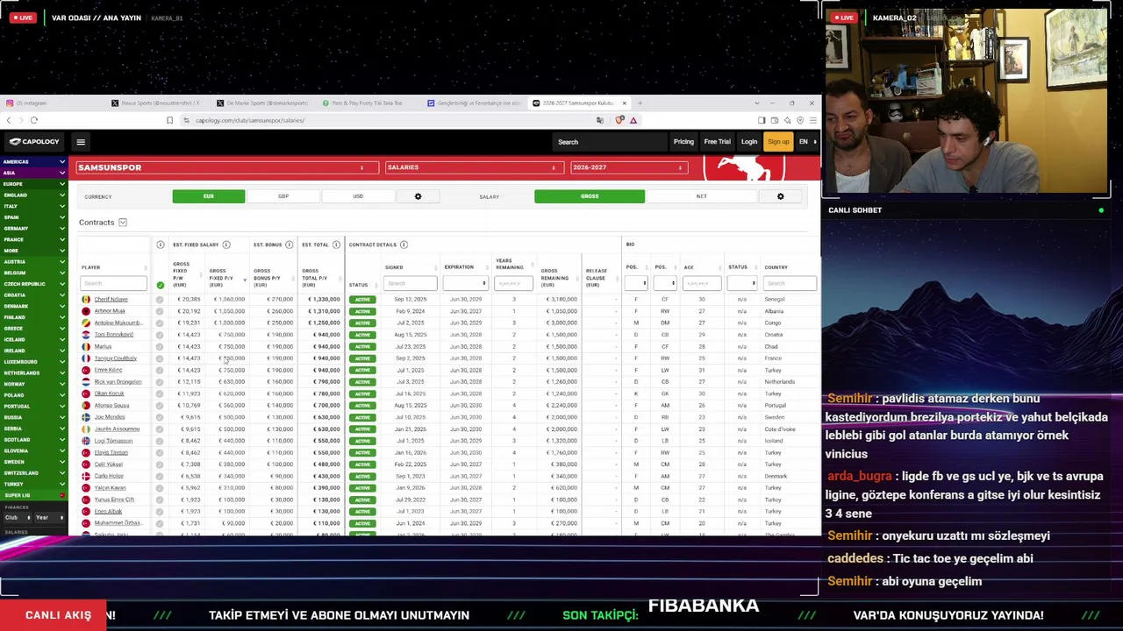Screen dimensions: 1123x631
Task: Open the 2026-2027 season dropdown
Action: 628,167
